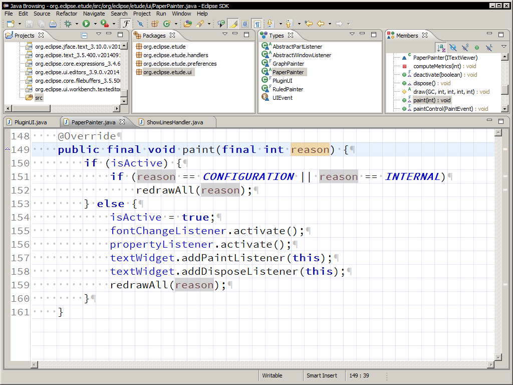Screen dimensions: 513x385
Task: Click the Next Annotation arrow icon
Action: (x=271, y=24)
